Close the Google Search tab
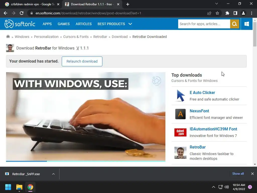Viewport: 257px width, 193px height. 58,5
